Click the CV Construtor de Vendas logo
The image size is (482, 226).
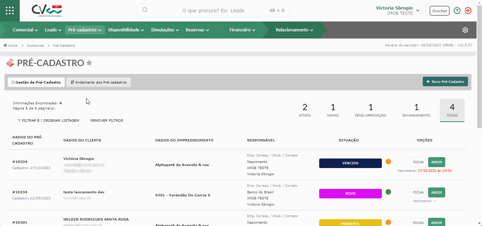pyautogui.click(x=47, y=11)
